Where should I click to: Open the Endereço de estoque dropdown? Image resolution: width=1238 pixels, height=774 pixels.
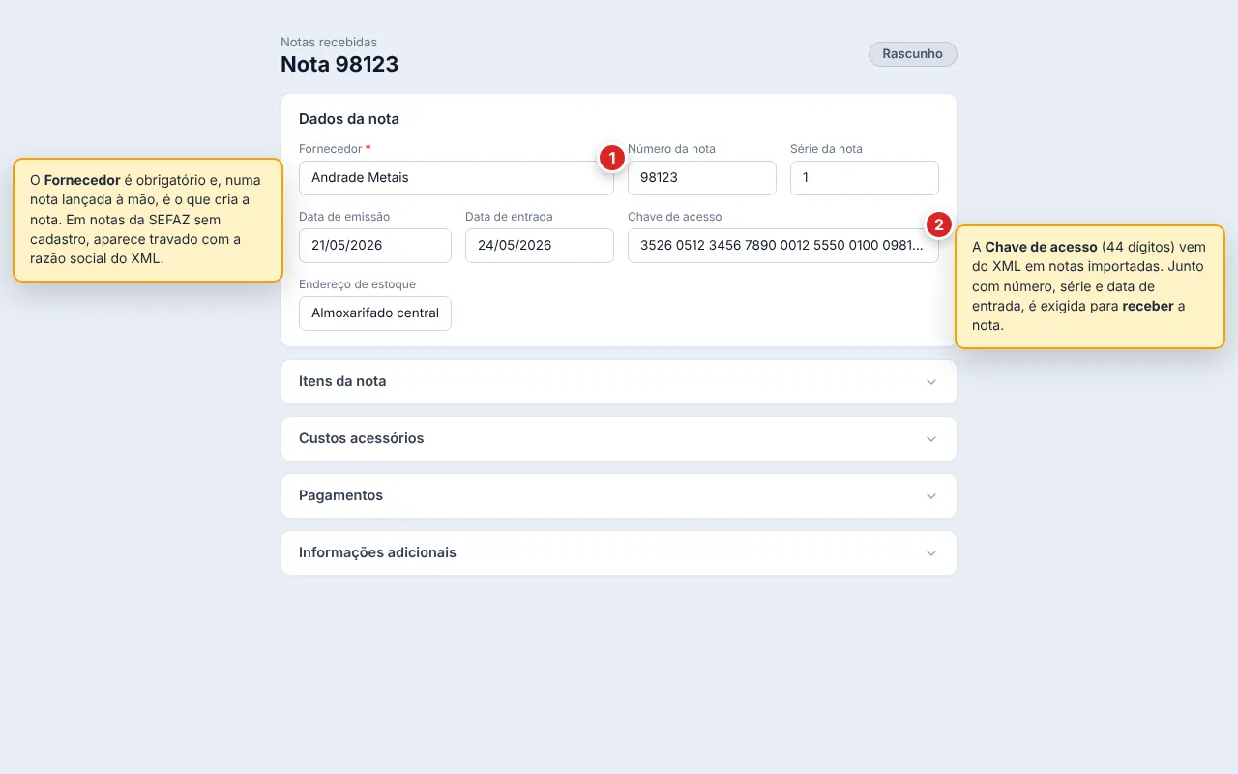coord(375,313)
